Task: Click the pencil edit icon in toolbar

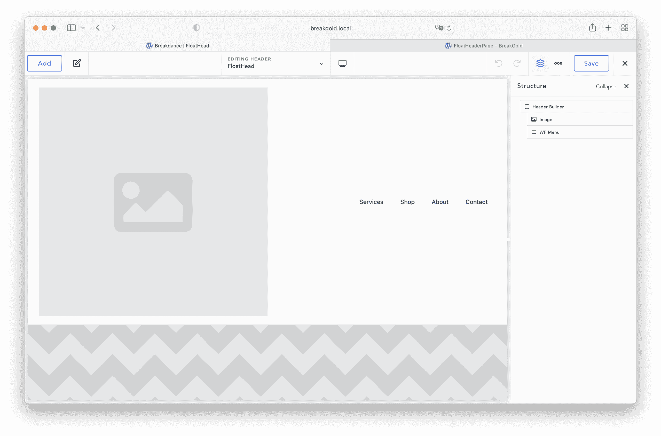Action: pyautogui.click(x=77, y=63)
